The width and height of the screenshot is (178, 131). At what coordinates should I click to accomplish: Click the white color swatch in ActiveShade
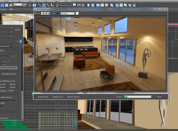pos(77,13)
